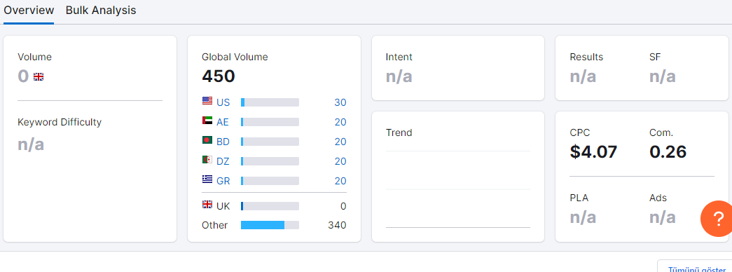732x272 pixels.
Task: Click the Ads label
Action: (658, 198)
